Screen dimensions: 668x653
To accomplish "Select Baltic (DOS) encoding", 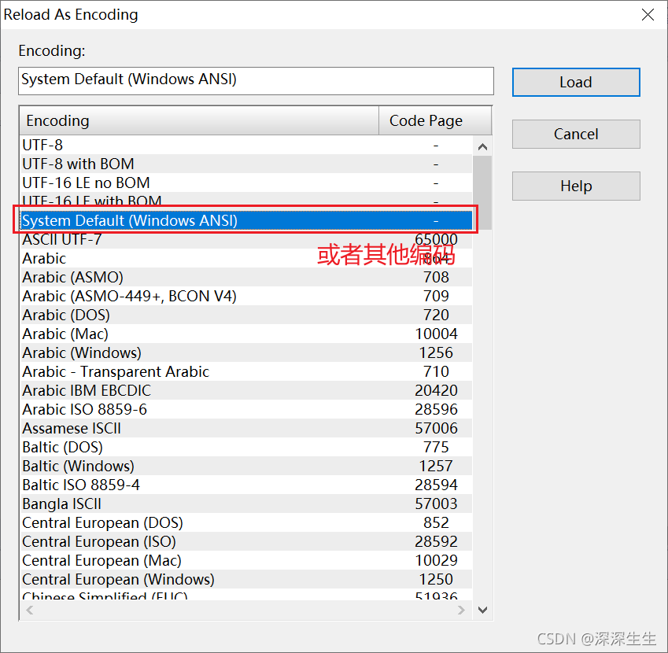I will pos(246,447).
